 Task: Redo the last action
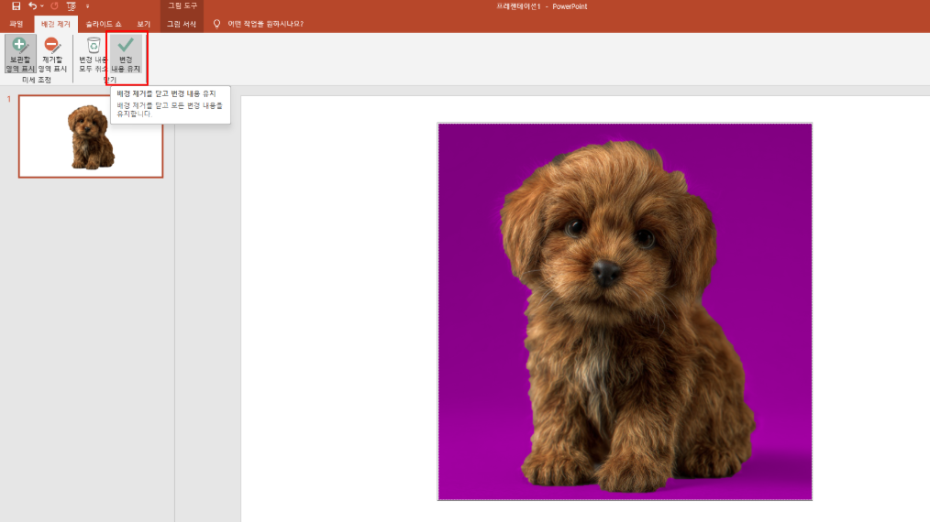click(x=54, y=5)
